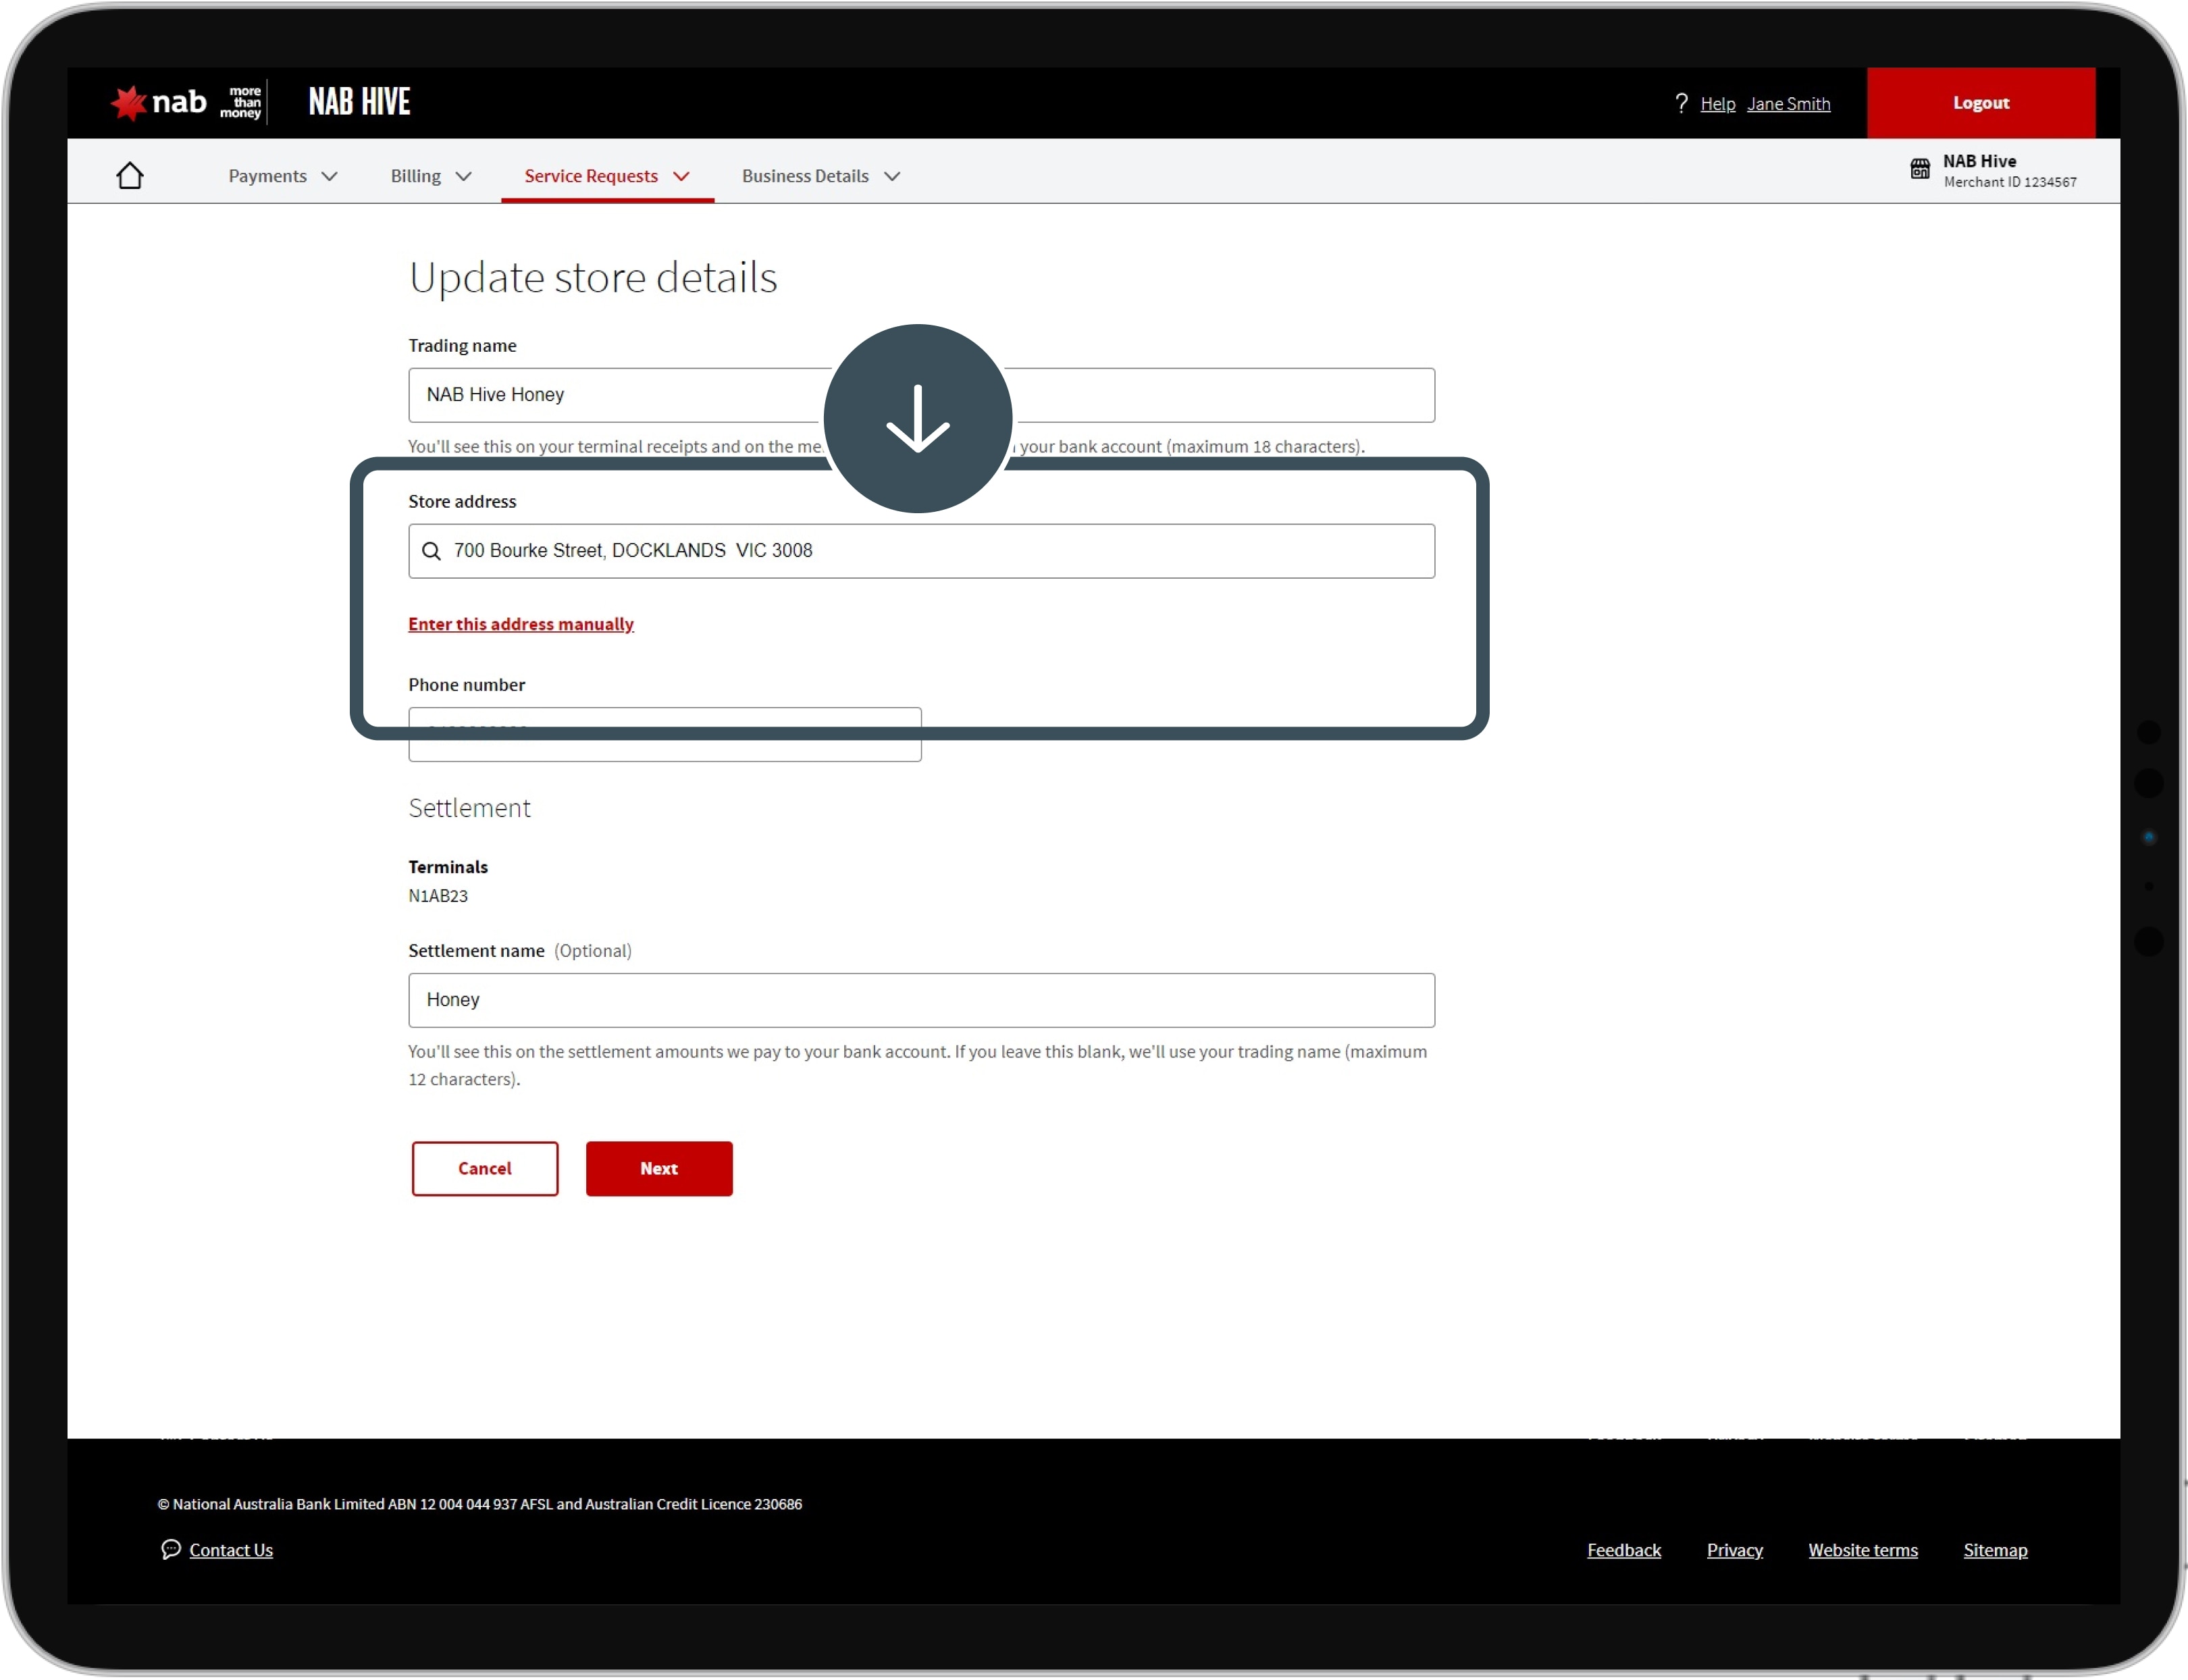Click the down arrow circle overlay
This screenshot has width=2188, height=1680.
coord(917,418)
